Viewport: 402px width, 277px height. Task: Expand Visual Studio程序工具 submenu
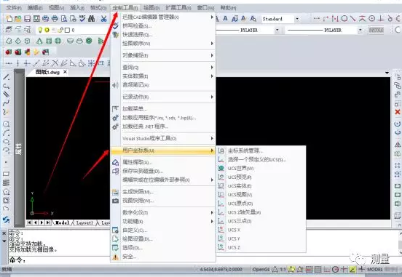(212, 138)
